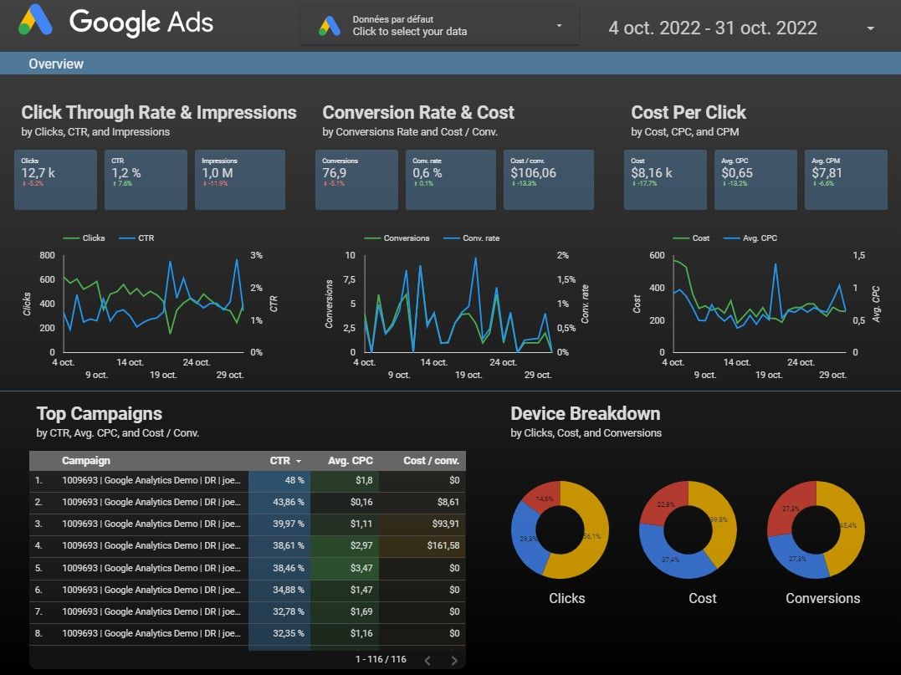Select campaign row 3 name
Screen dimensions: 901x675
click(x=151, y=524)
